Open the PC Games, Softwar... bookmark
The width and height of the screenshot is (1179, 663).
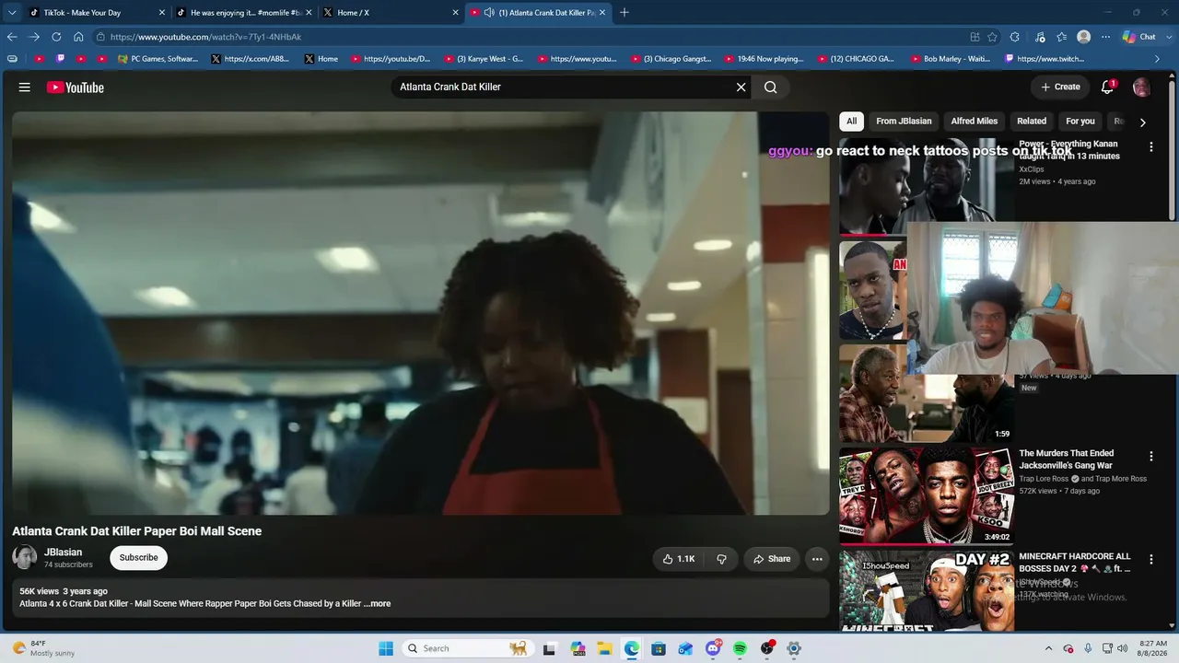point(158,59)
